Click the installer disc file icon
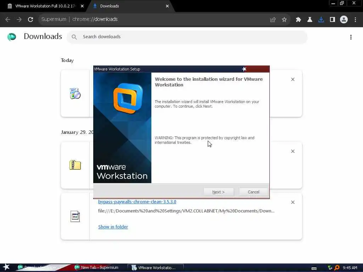Screen dimensions: 363x272 coord(75,93)
